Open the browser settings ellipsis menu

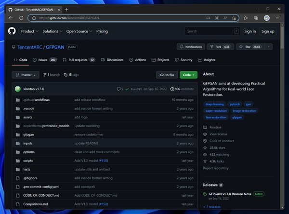(277, 18)
